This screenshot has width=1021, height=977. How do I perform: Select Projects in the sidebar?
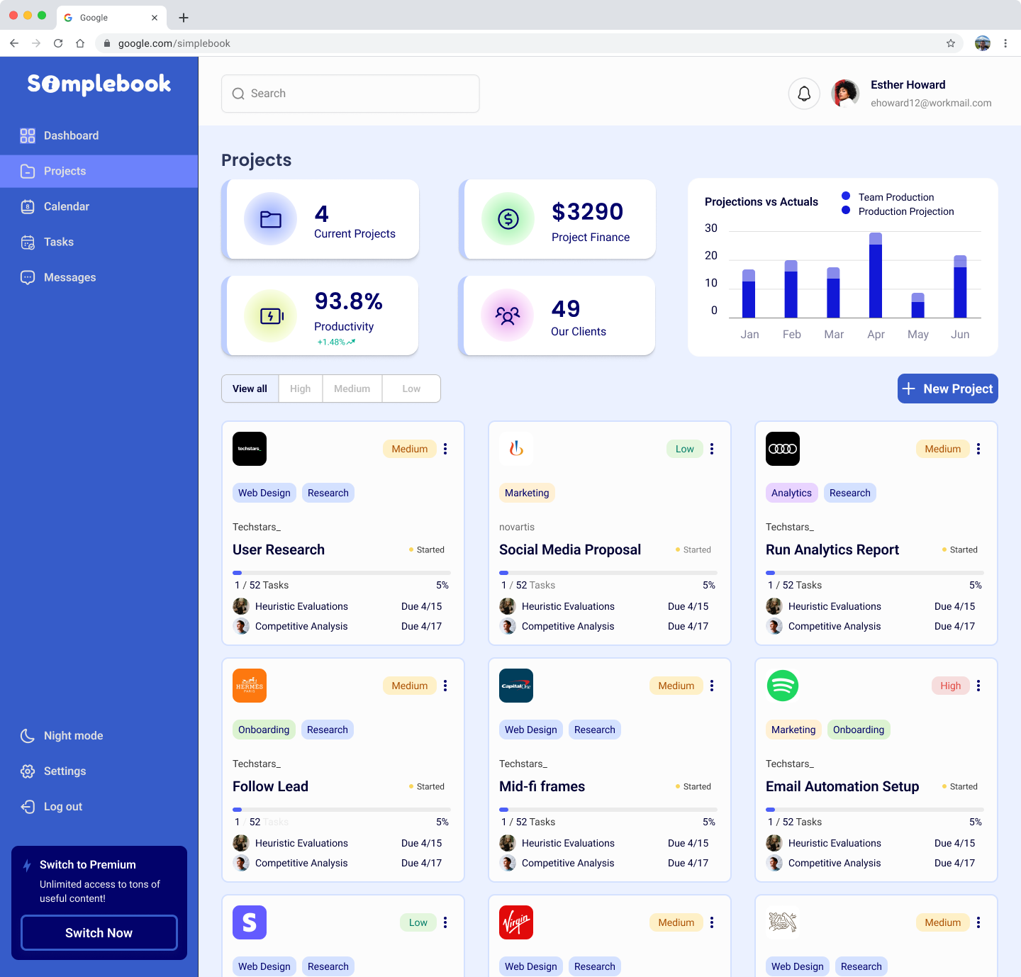99,171
